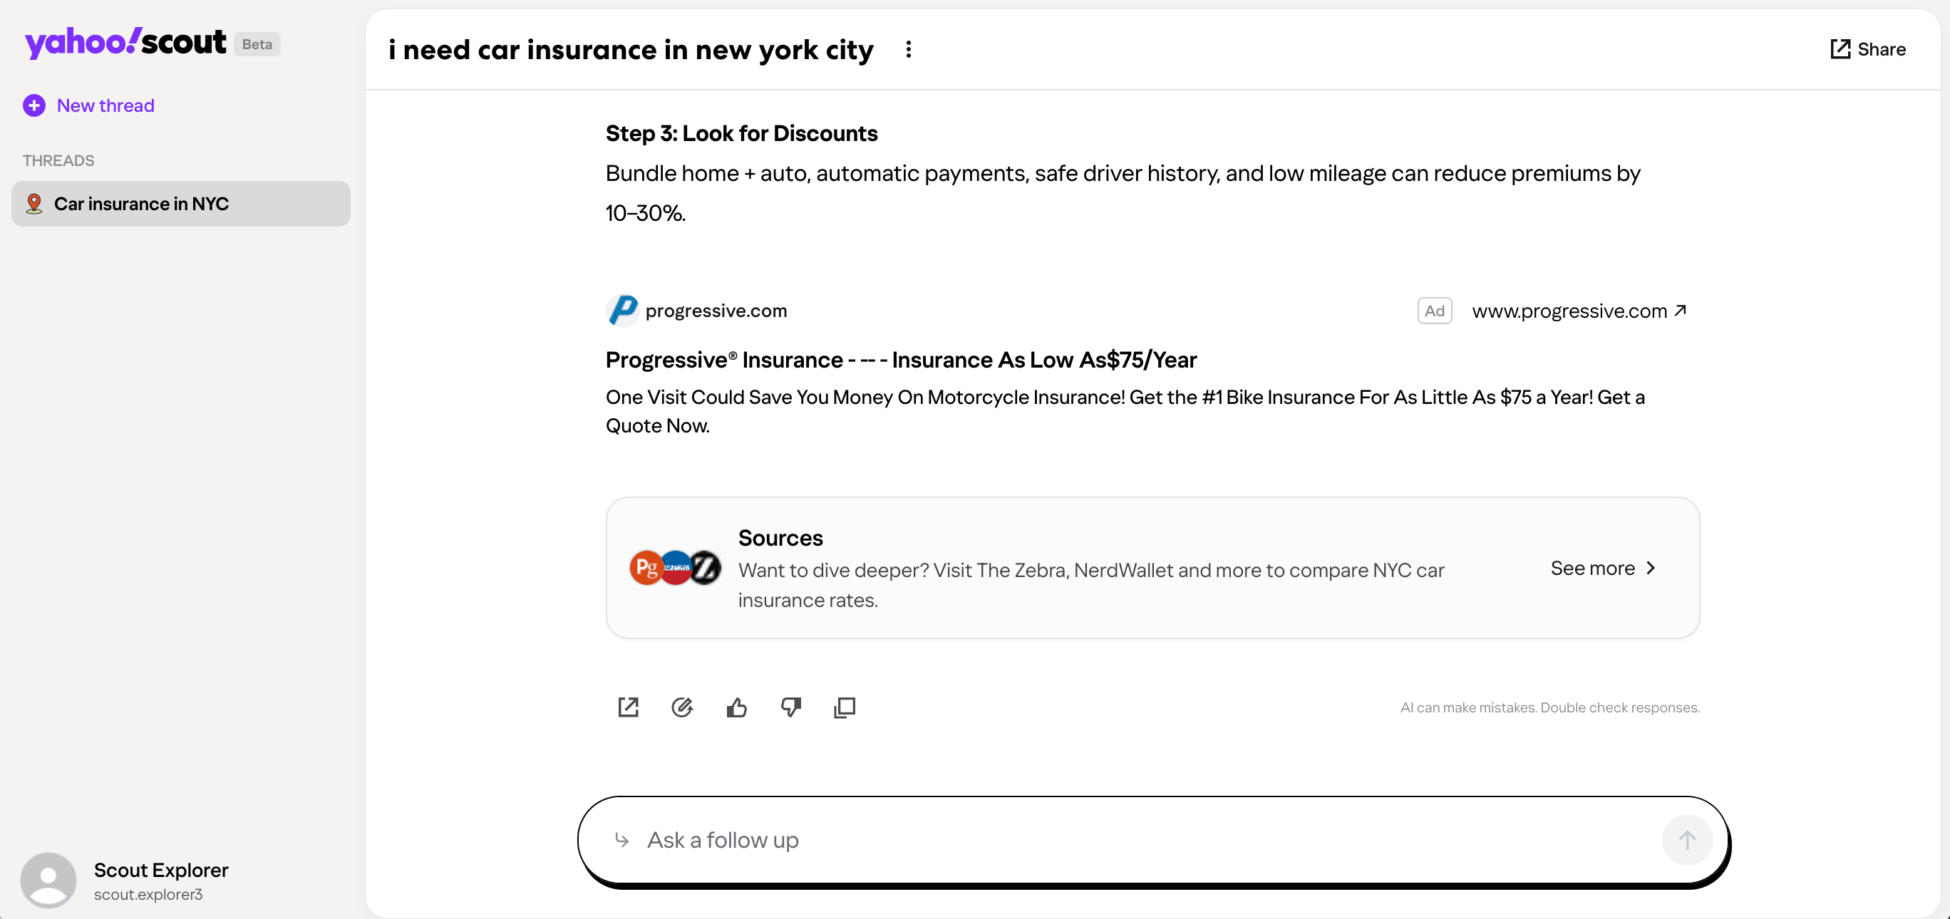Viewport: 1950px width, 919px height.
Task: Click the Yahoo Scout logo
Action: point(125,42)
